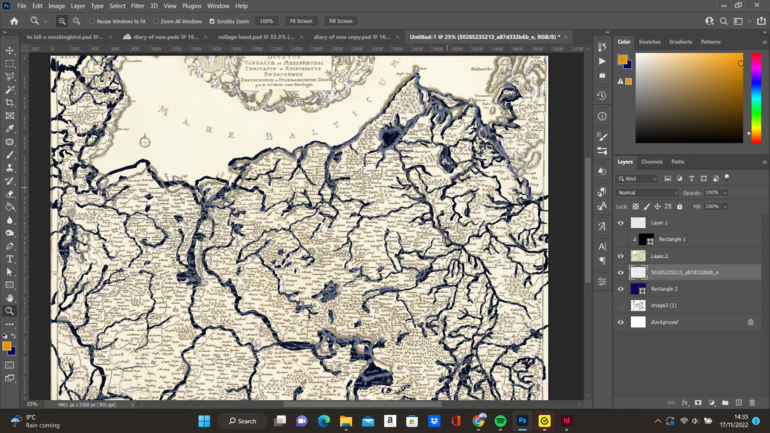The height and width of the screenshot is (433, 770).
Task: Open the History panel icon
Action: point(602,96)
